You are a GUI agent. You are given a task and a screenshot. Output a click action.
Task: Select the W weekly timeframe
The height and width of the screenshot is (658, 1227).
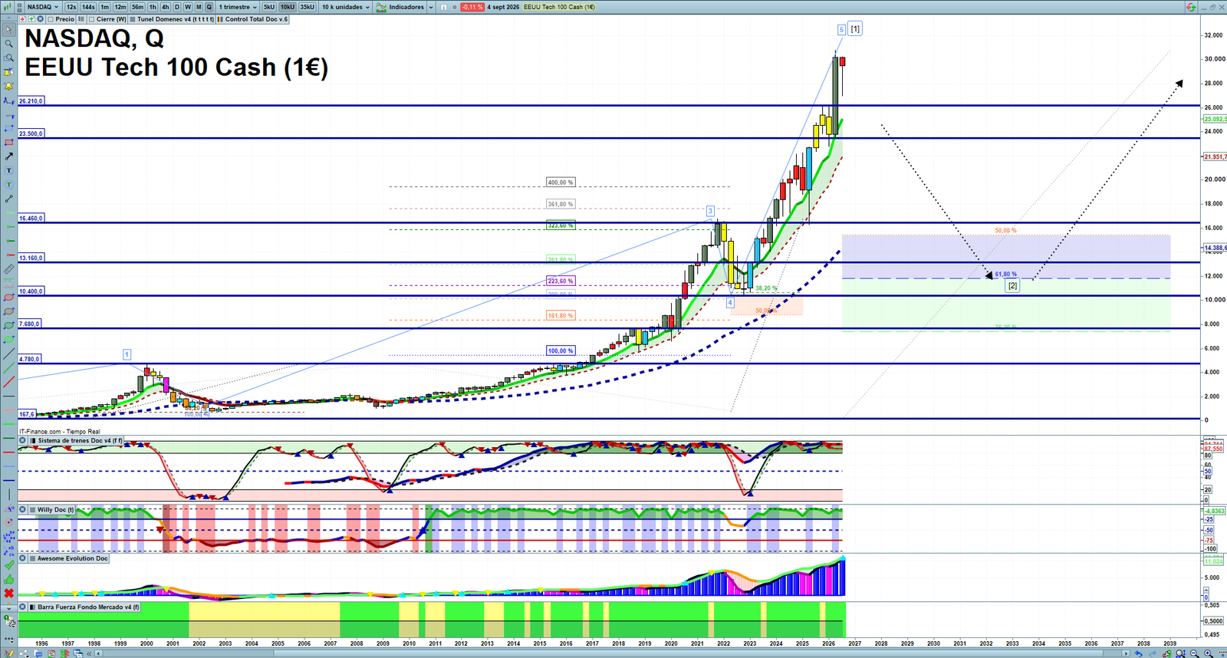point(188,7)
